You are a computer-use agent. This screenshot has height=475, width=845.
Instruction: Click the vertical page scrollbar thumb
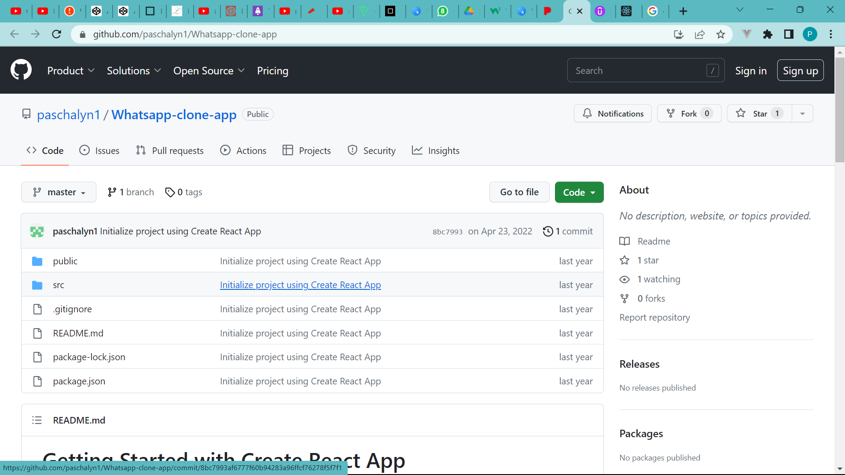840,110
